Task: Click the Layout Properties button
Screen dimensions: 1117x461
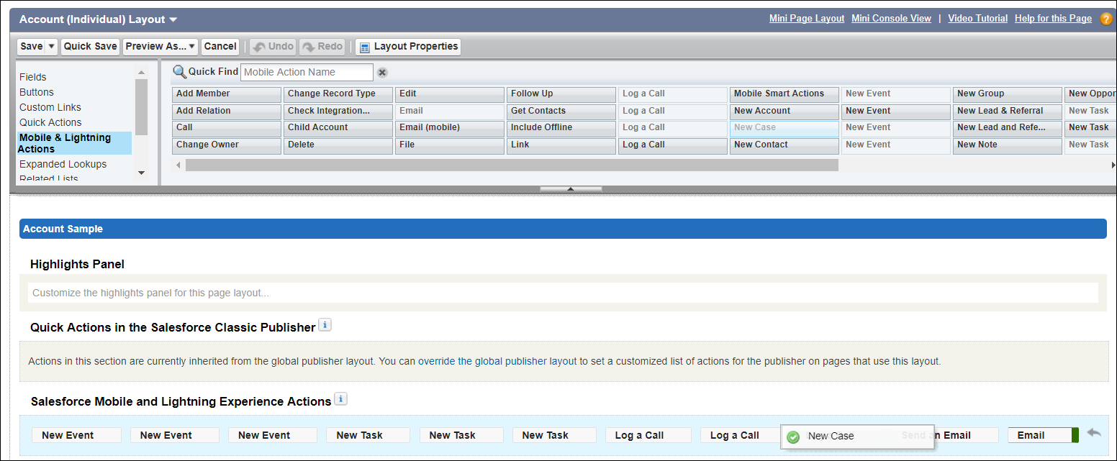Action: coord(408,47)
